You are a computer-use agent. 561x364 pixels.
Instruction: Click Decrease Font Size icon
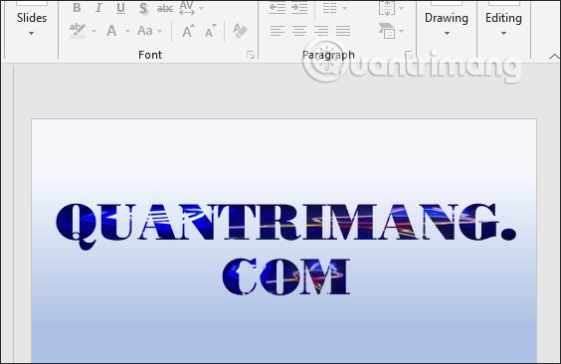(211, 31)
